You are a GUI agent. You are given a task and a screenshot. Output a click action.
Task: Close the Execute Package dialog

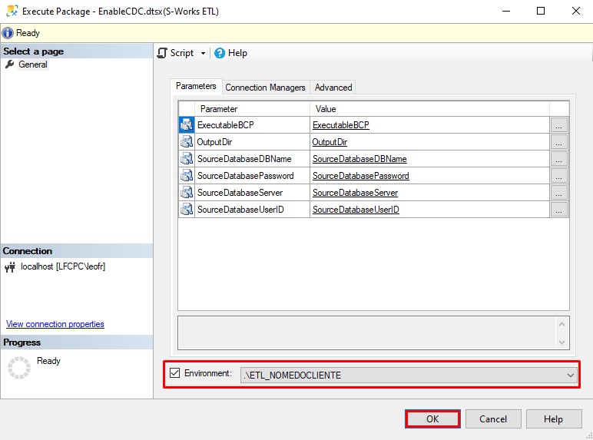(575, 11)
